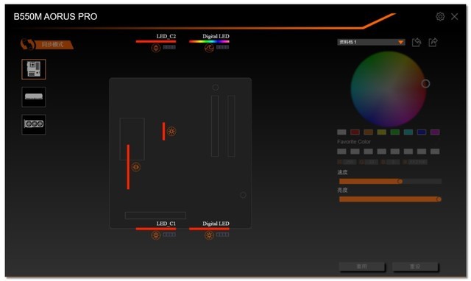Select the short red LED strip on the board
Image resolution: width=471 pixels, height=281 pixels.
point(163,131)
